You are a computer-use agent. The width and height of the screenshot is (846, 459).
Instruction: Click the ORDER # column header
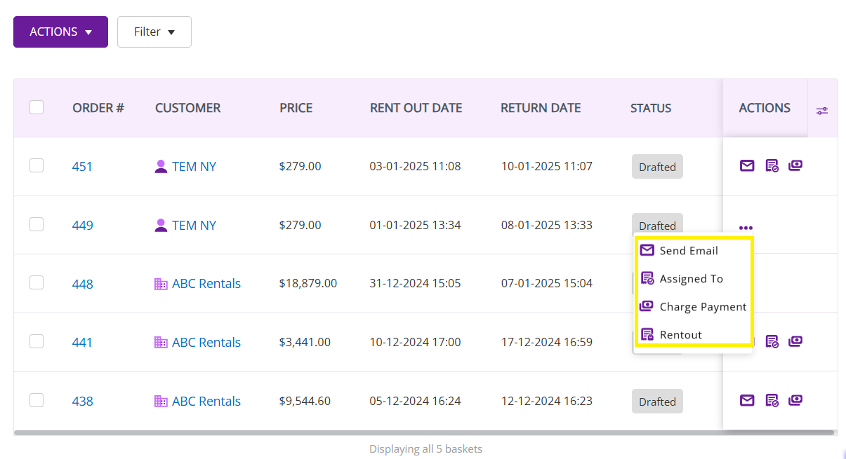pos(98,108)
